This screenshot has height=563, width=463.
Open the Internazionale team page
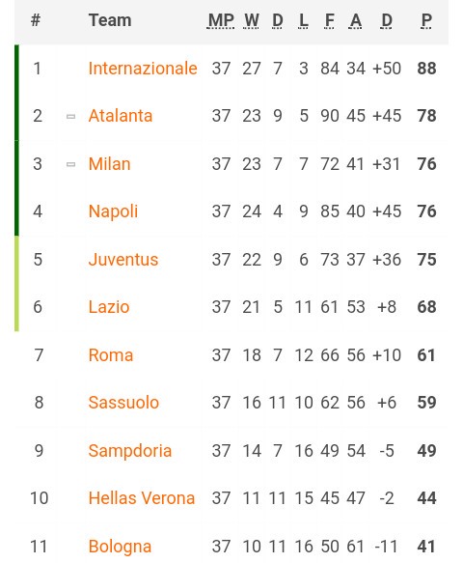[143, 69]
